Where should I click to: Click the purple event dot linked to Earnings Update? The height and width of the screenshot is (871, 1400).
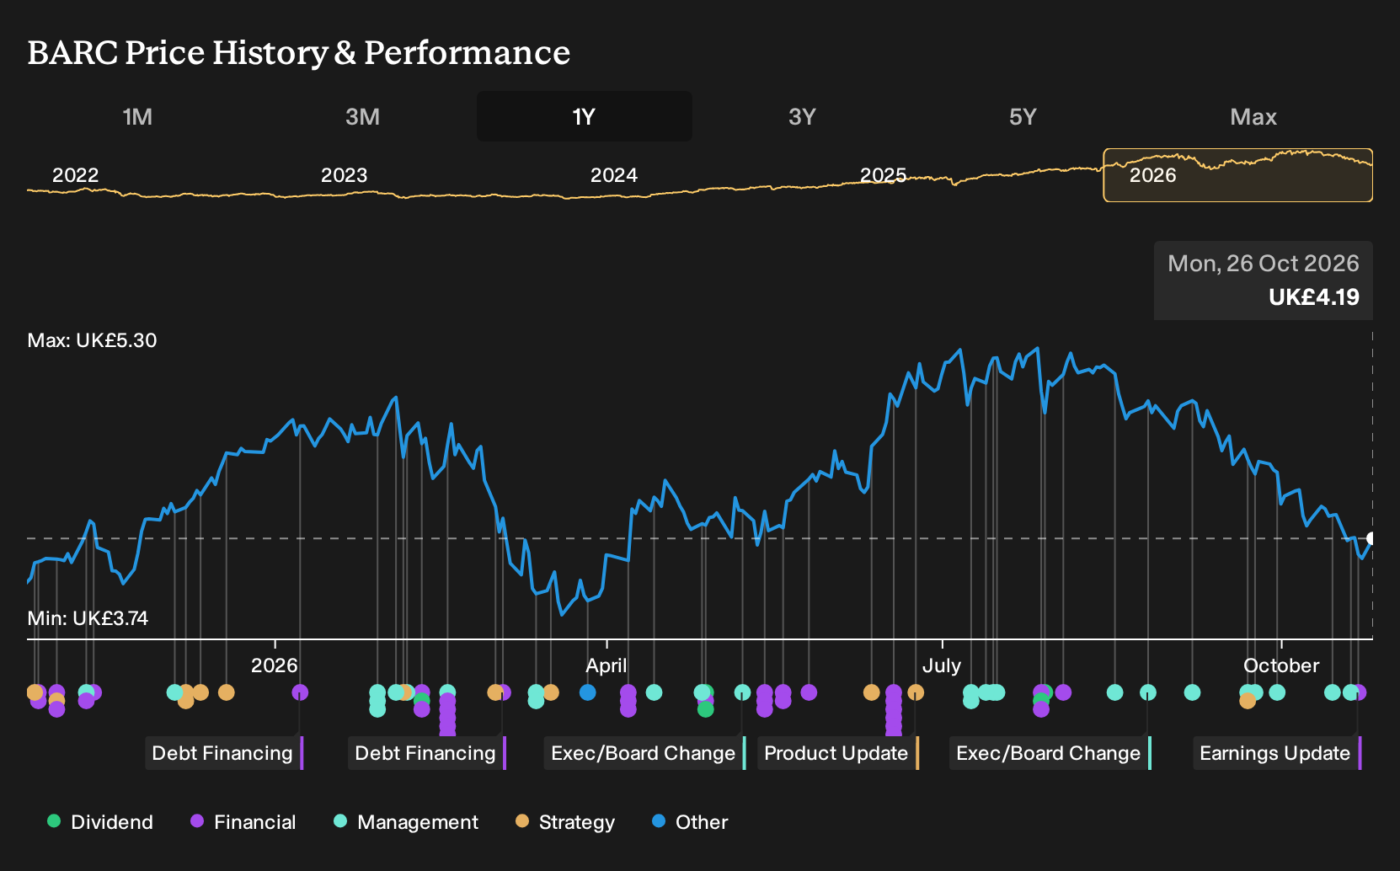(1359, 692)
